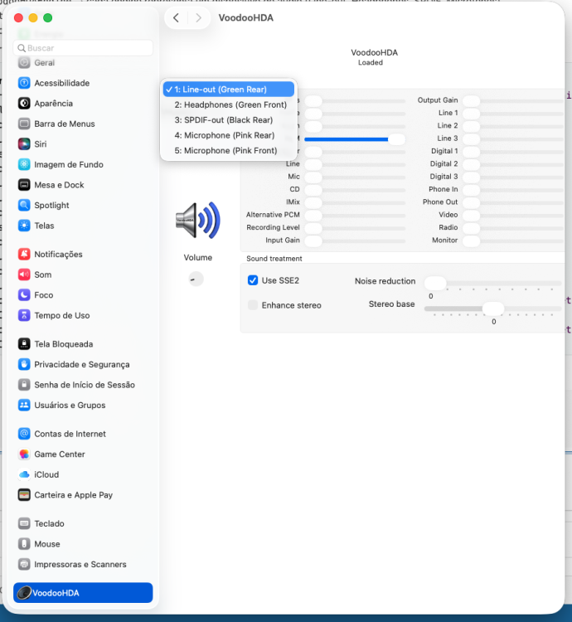Adjust the Radio slider
Viewport: 572px width, 622px height.
click(513, 228)
